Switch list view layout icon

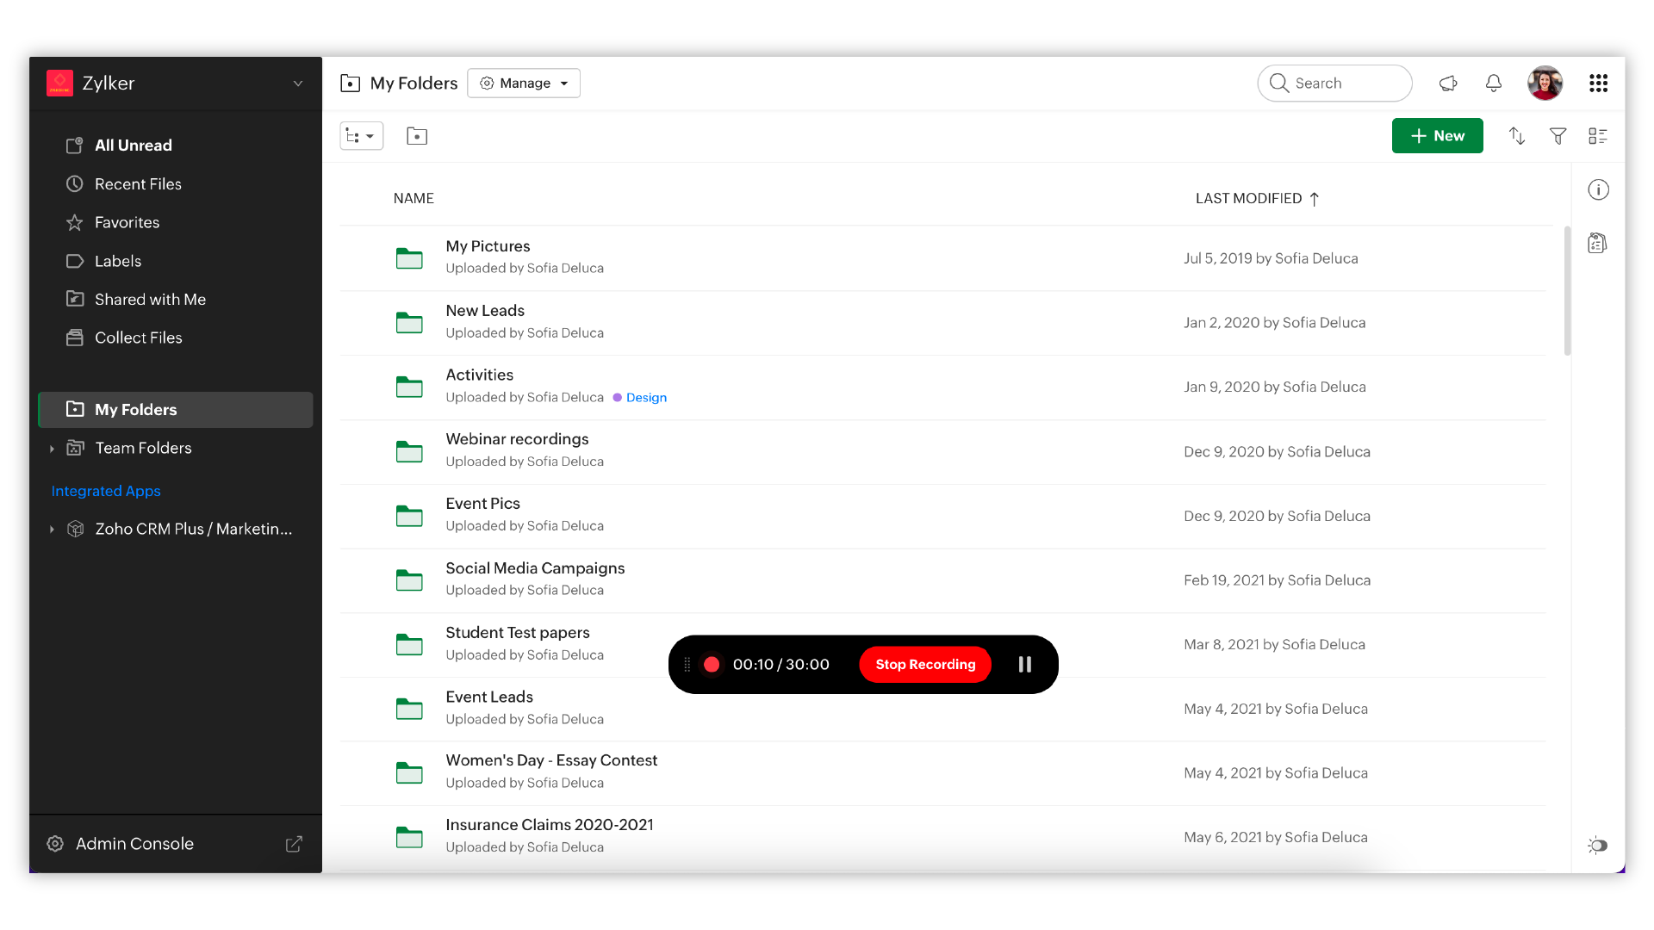[1598, 136]
